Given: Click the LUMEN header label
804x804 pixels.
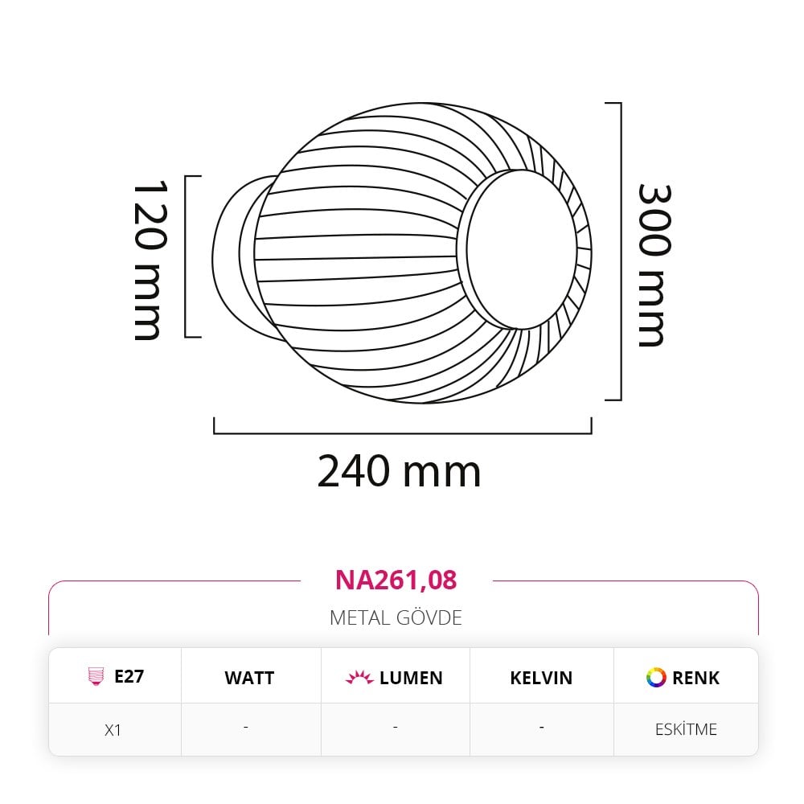Looking at the screenshot, I should click(x=411, y=678).
